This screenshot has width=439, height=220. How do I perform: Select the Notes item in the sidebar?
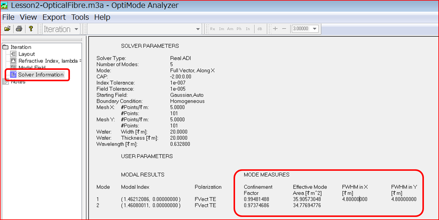coord(18,82)
